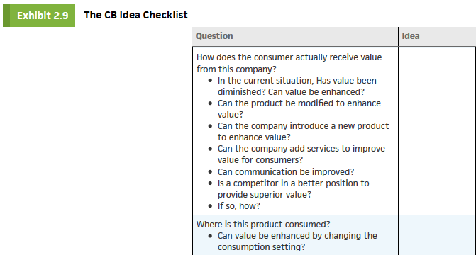Click the bullet about introducing a new product

[x=303, y=132]
